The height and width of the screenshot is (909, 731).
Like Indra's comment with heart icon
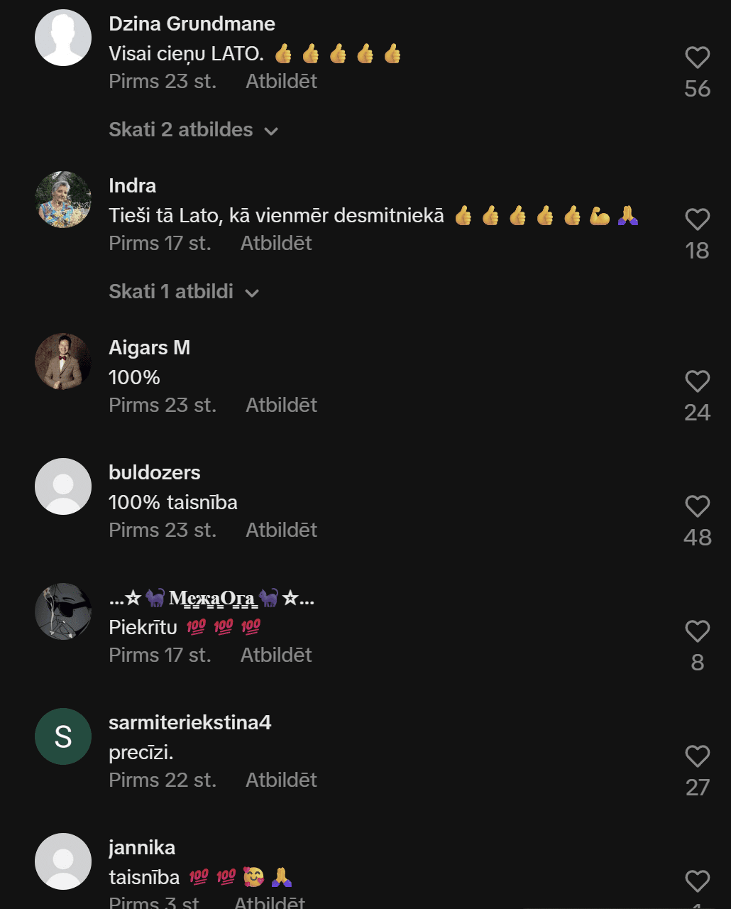697,219
